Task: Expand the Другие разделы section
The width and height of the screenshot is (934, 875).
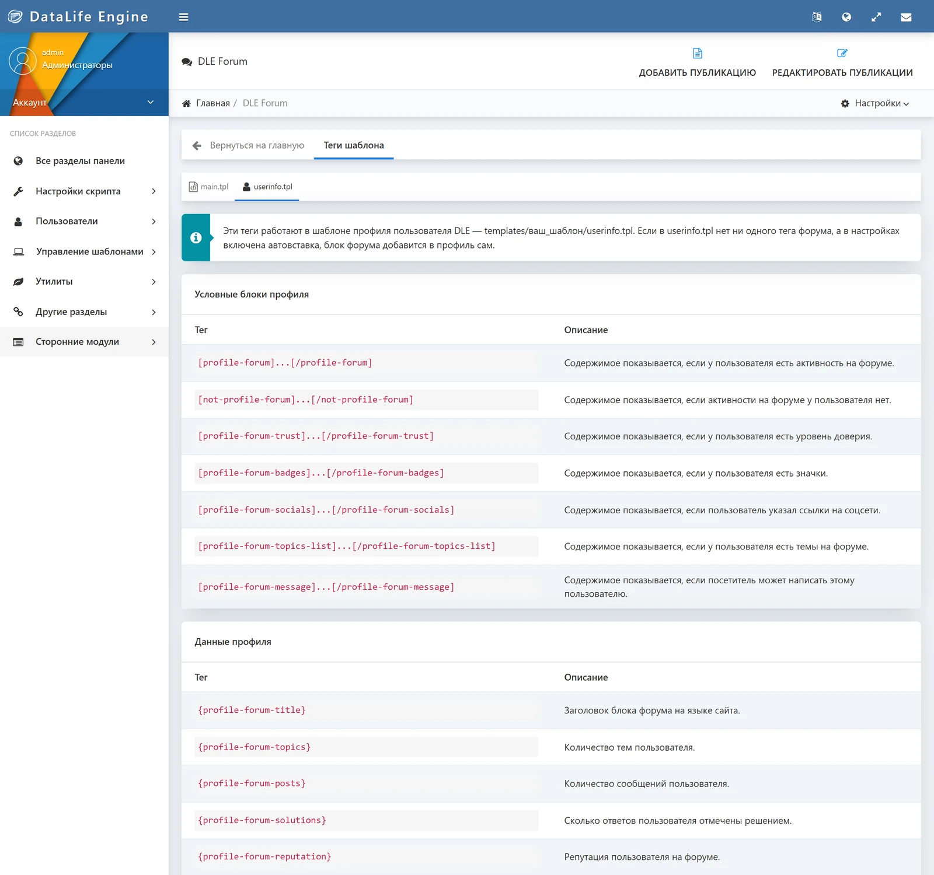Action: coord(84,311)
